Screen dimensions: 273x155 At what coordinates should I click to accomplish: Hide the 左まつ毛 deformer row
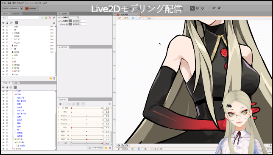point(3,98)
